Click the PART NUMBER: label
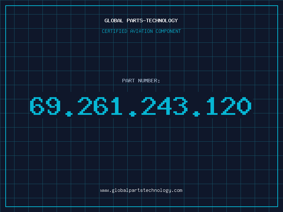The width and height of the screenshot is (283, 212). (141, 81)
